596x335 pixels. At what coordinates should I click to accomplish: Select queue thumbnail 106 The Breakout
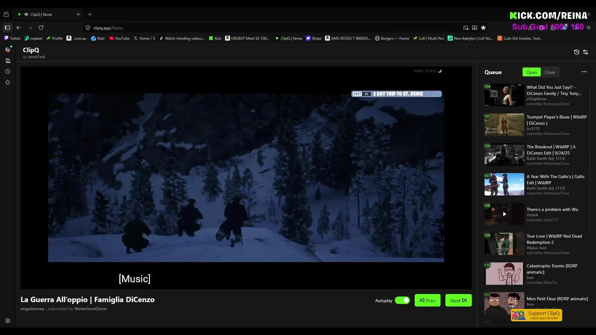pyautogui.click(x=504, y=154)
